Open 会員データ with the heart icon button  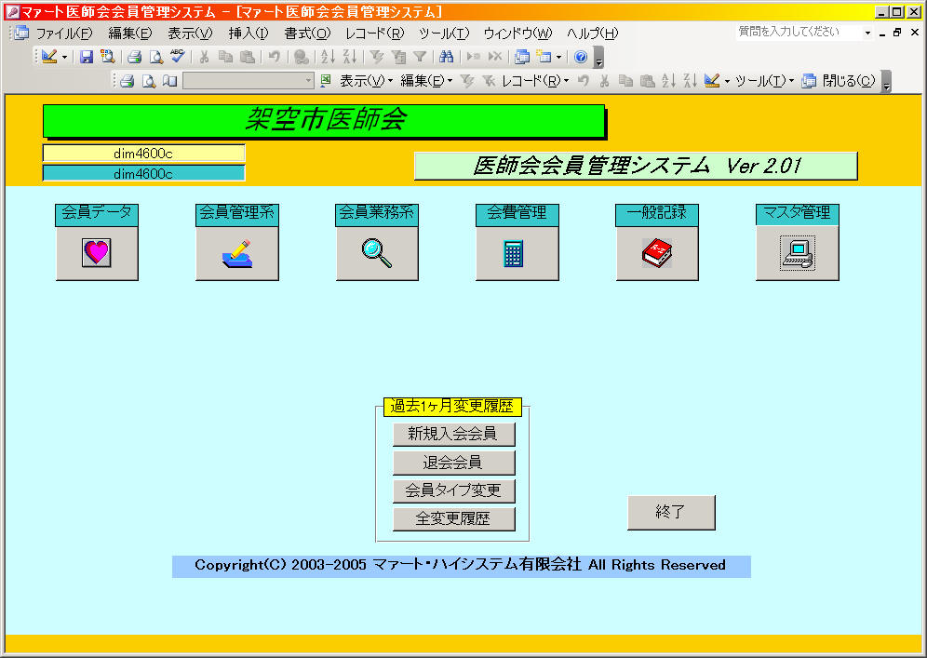[x=97, y=253]
